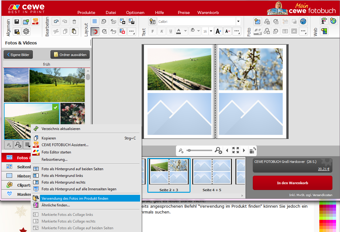Viewport: 340px width, 232px height.
Task: Expand the text color dropdown arrow
Action: [185, 31]
